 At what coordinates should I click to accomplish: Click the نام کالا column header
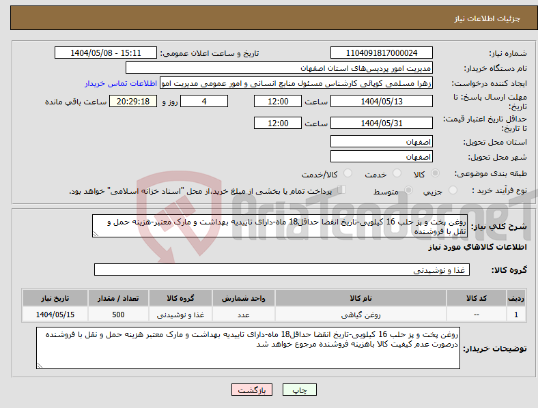click(x=360, y=298)
